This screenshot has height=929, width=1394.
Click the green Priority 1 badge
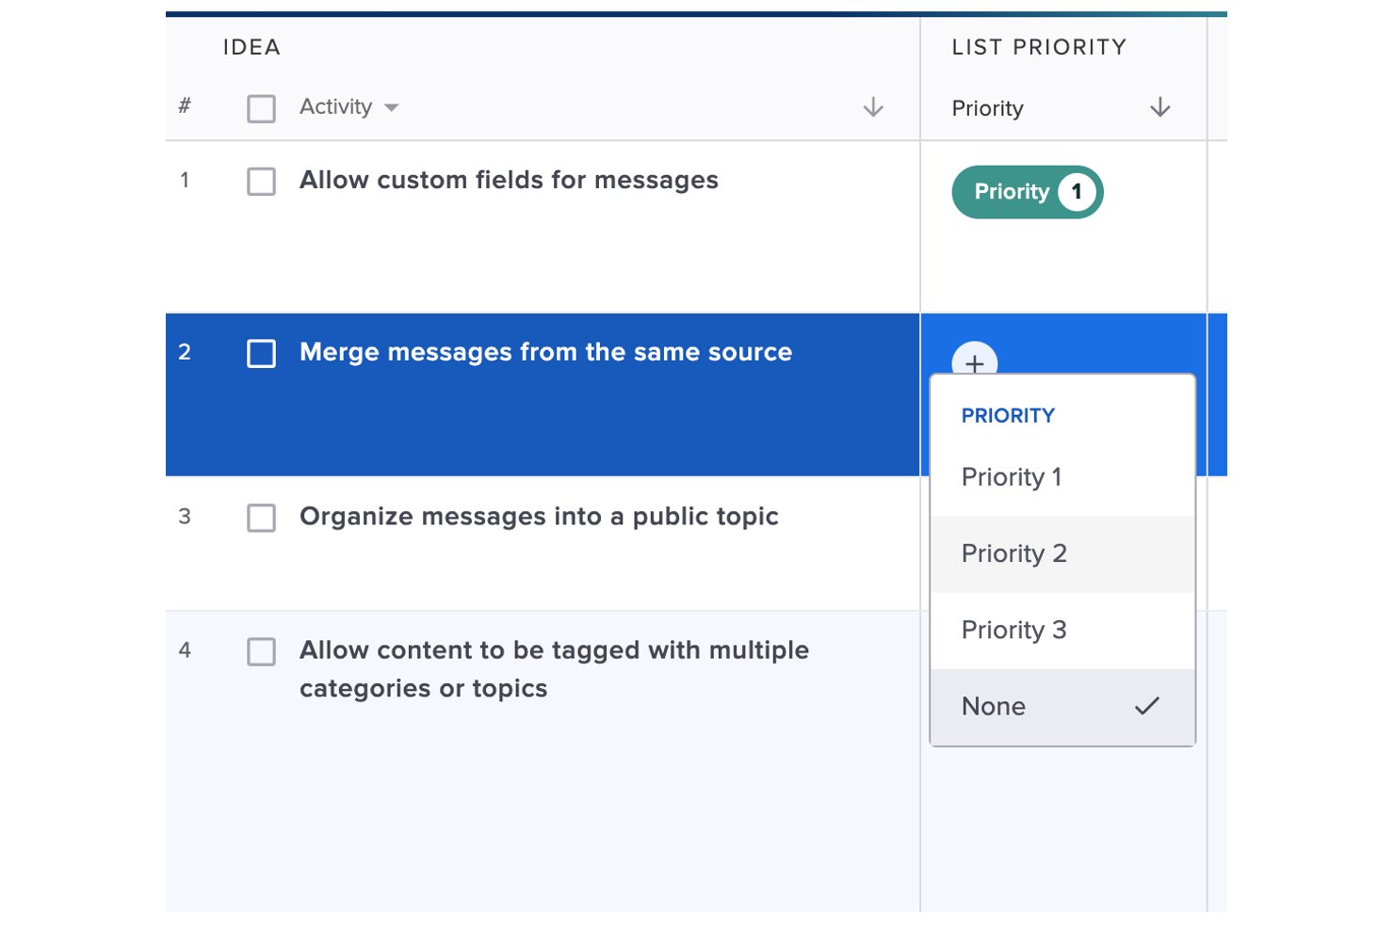1027,192
